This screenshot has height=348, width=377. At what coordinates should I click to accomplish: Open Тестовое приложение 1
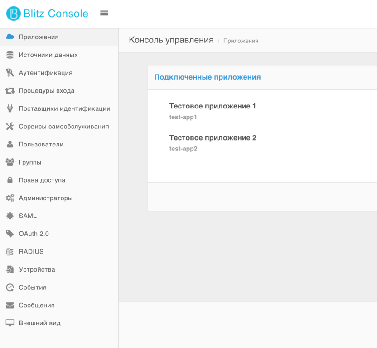[213, 106]
